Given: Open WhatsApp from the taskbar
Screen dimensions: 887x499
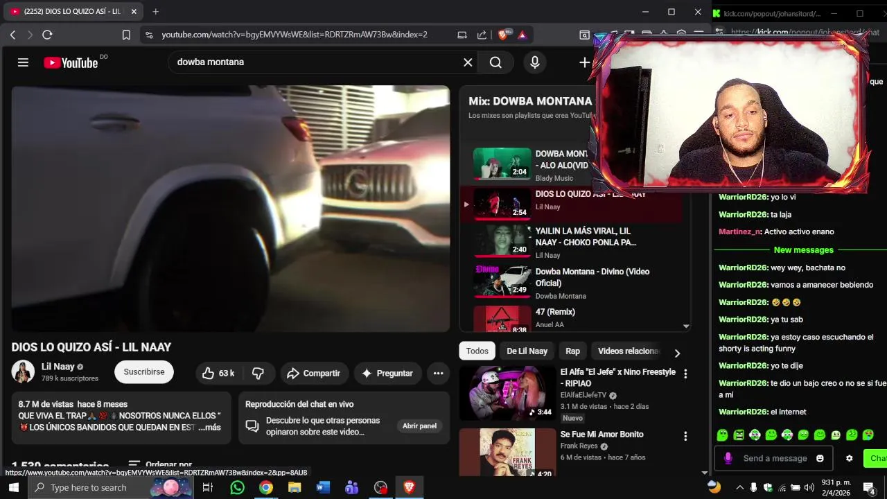Looking at the screenshot, I should pos(237,487).
